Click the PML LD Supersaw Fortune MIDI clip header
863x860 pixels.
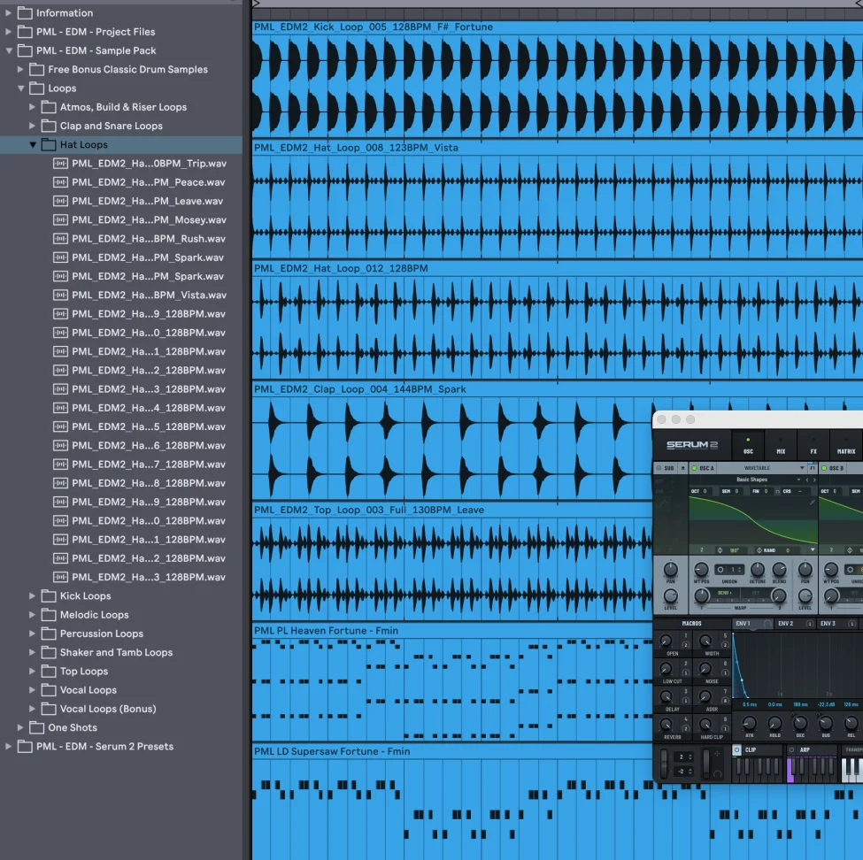[452, 751]
